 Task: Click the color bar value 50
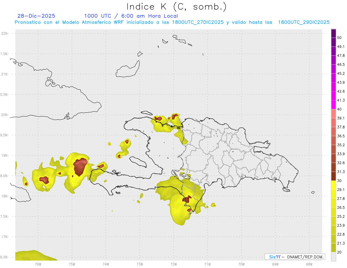339,38
